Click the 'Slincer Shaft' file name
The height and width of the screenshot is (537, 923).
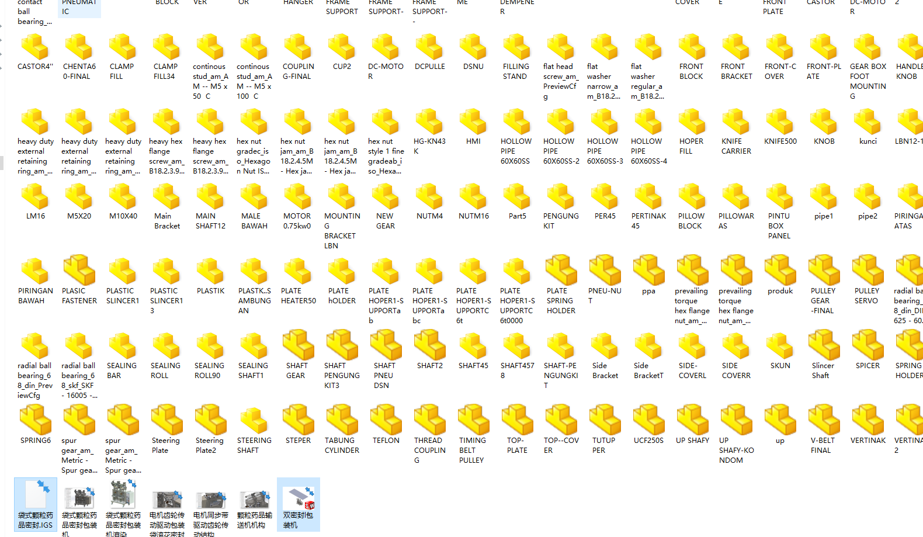(x=823, y=370)
